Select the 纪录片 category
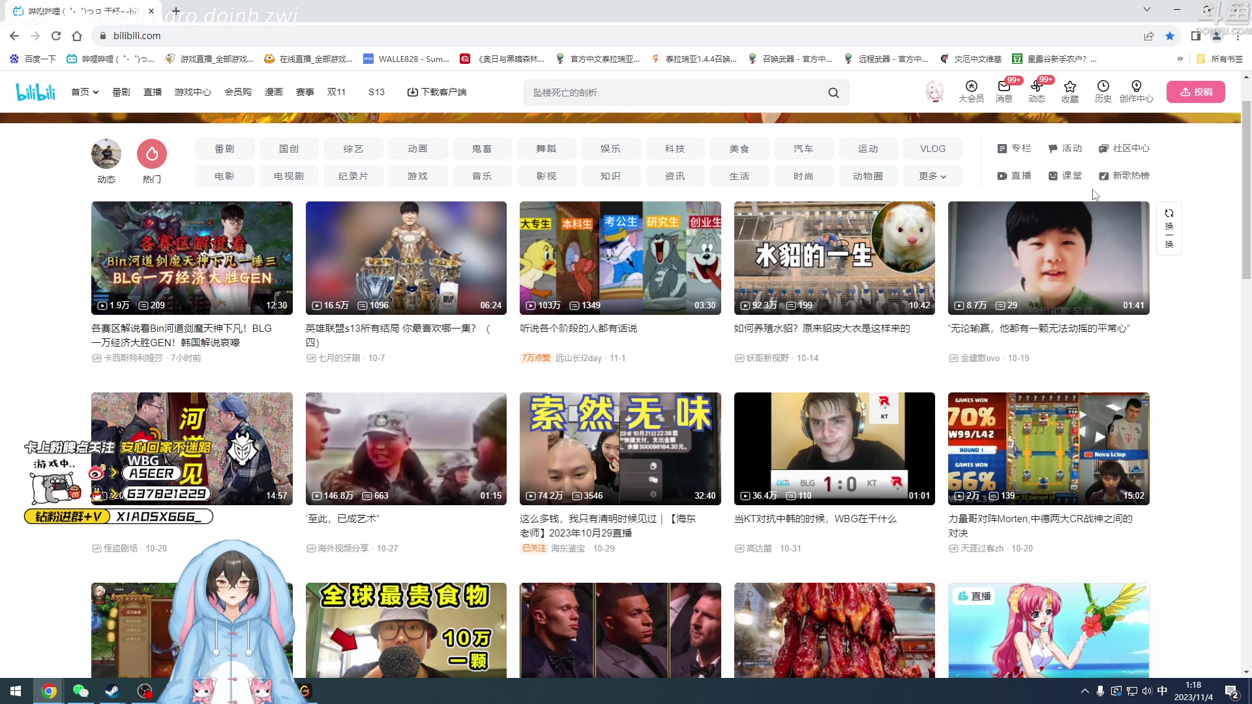 [x=353, y=176]
